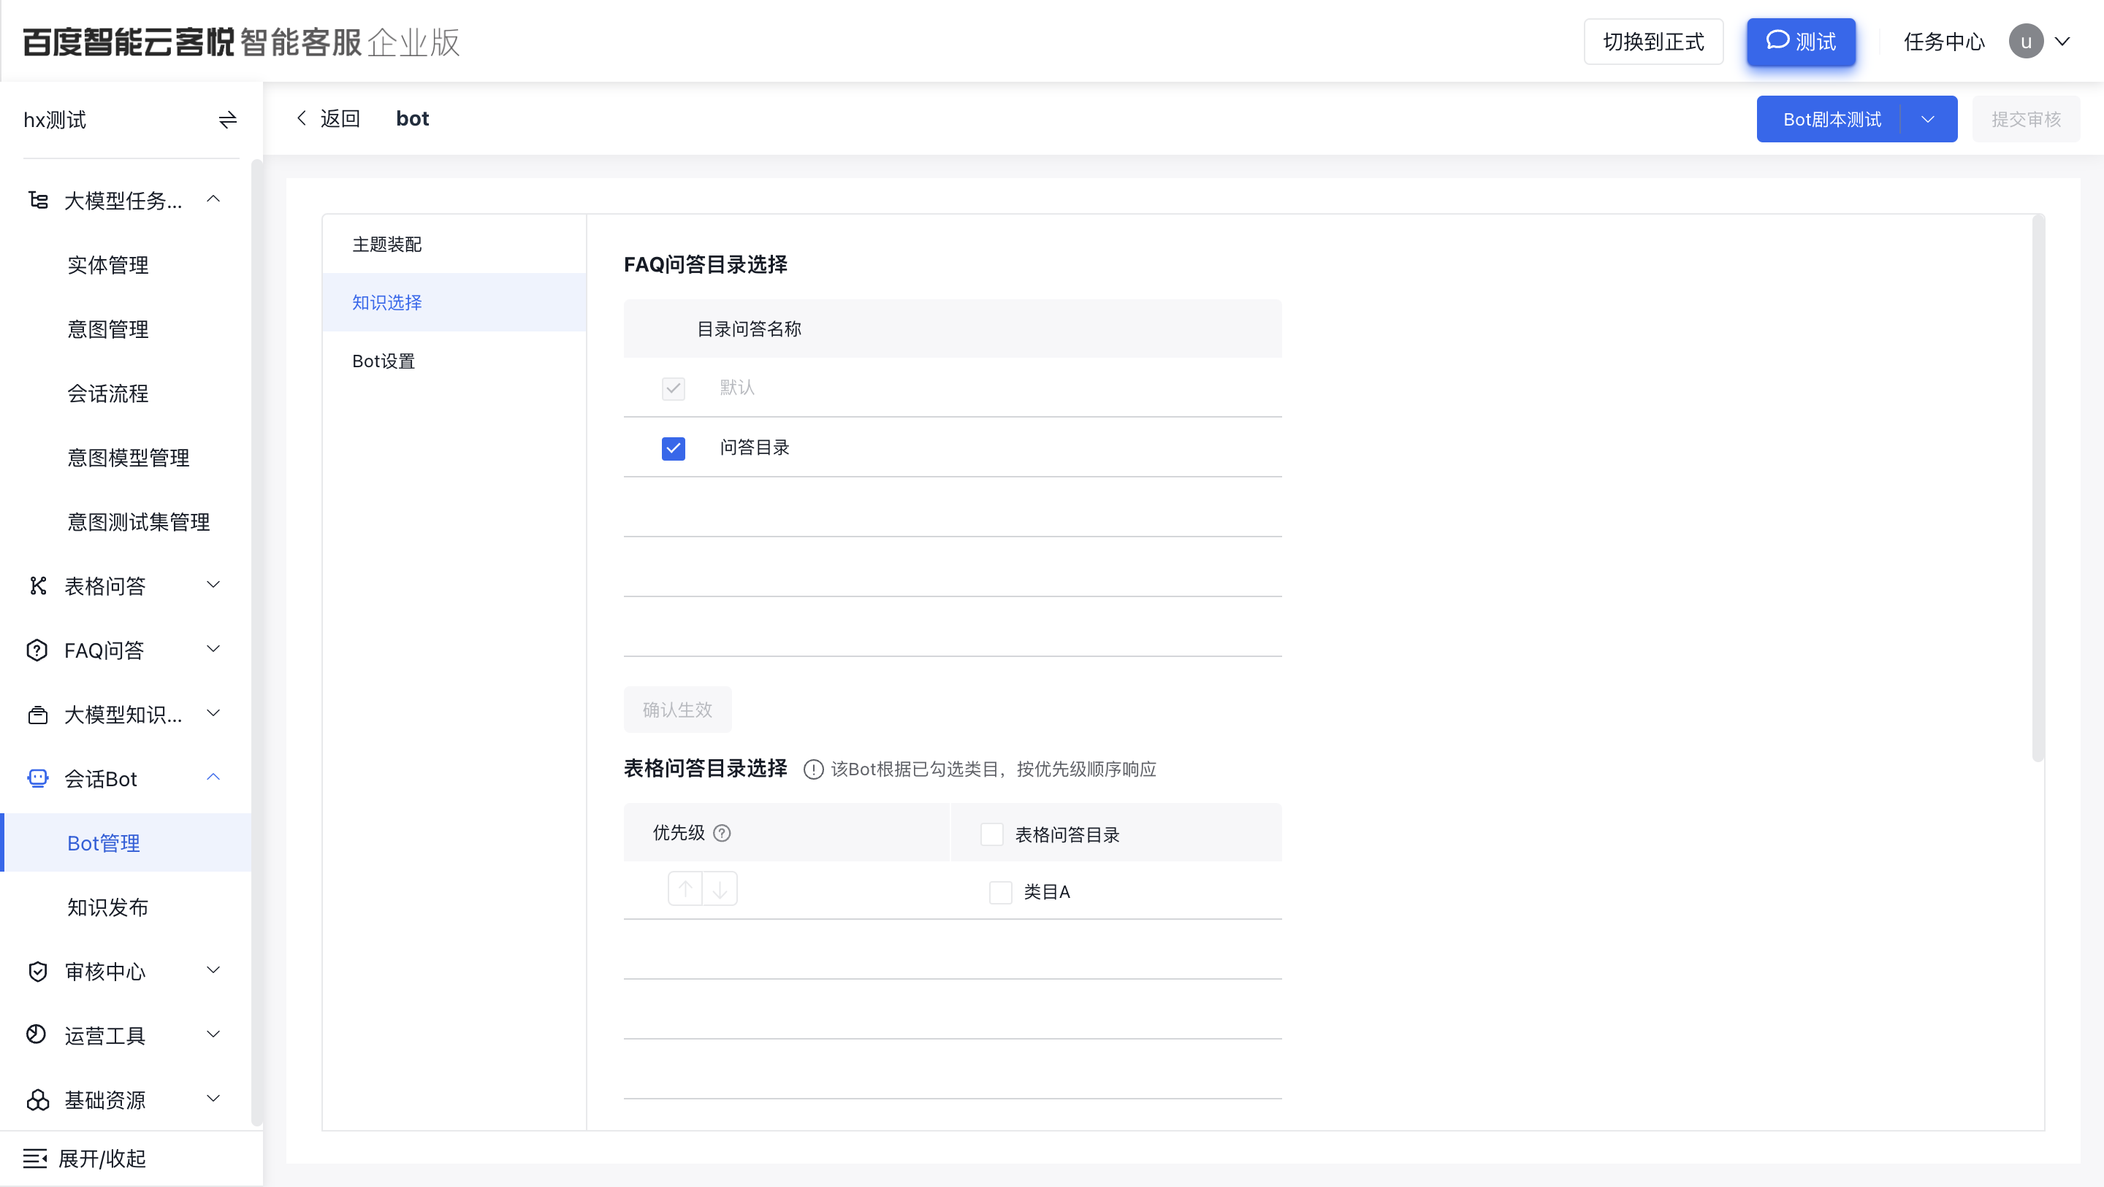The height and width of the screenshot is (1187, 2104).
Task: Collapse the 大模型任务 menu group
Action: (x=213, y=199)
